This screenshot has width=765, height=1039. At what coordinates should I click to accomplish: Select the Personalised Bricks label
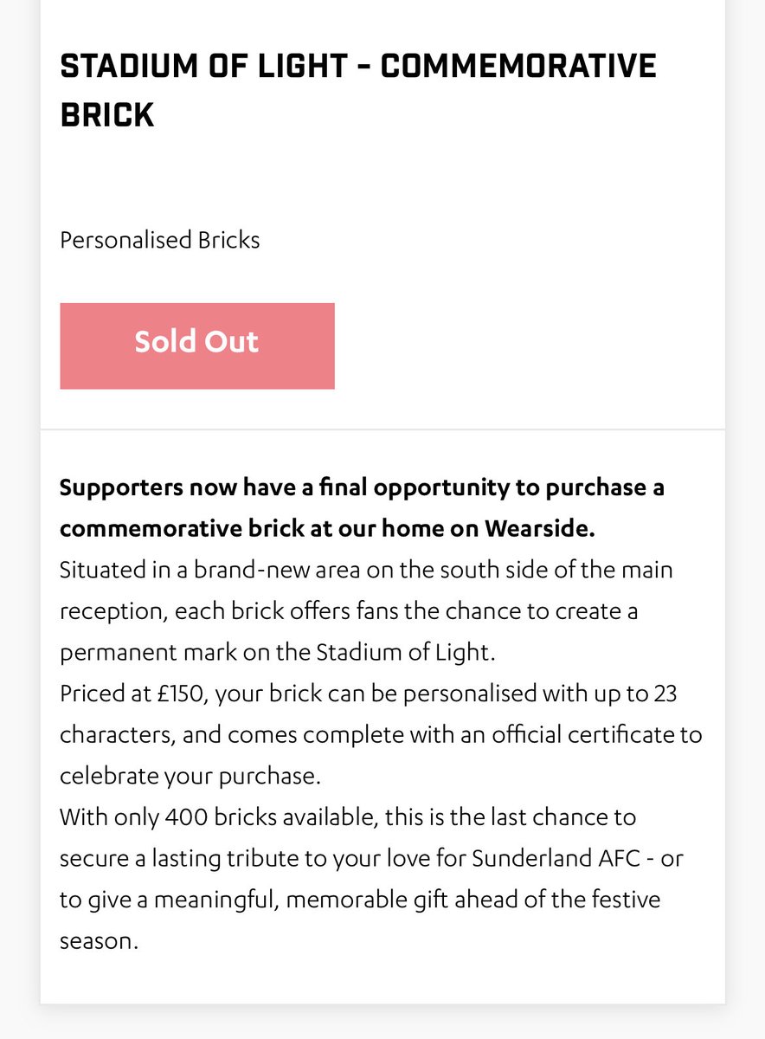point(160,240)
